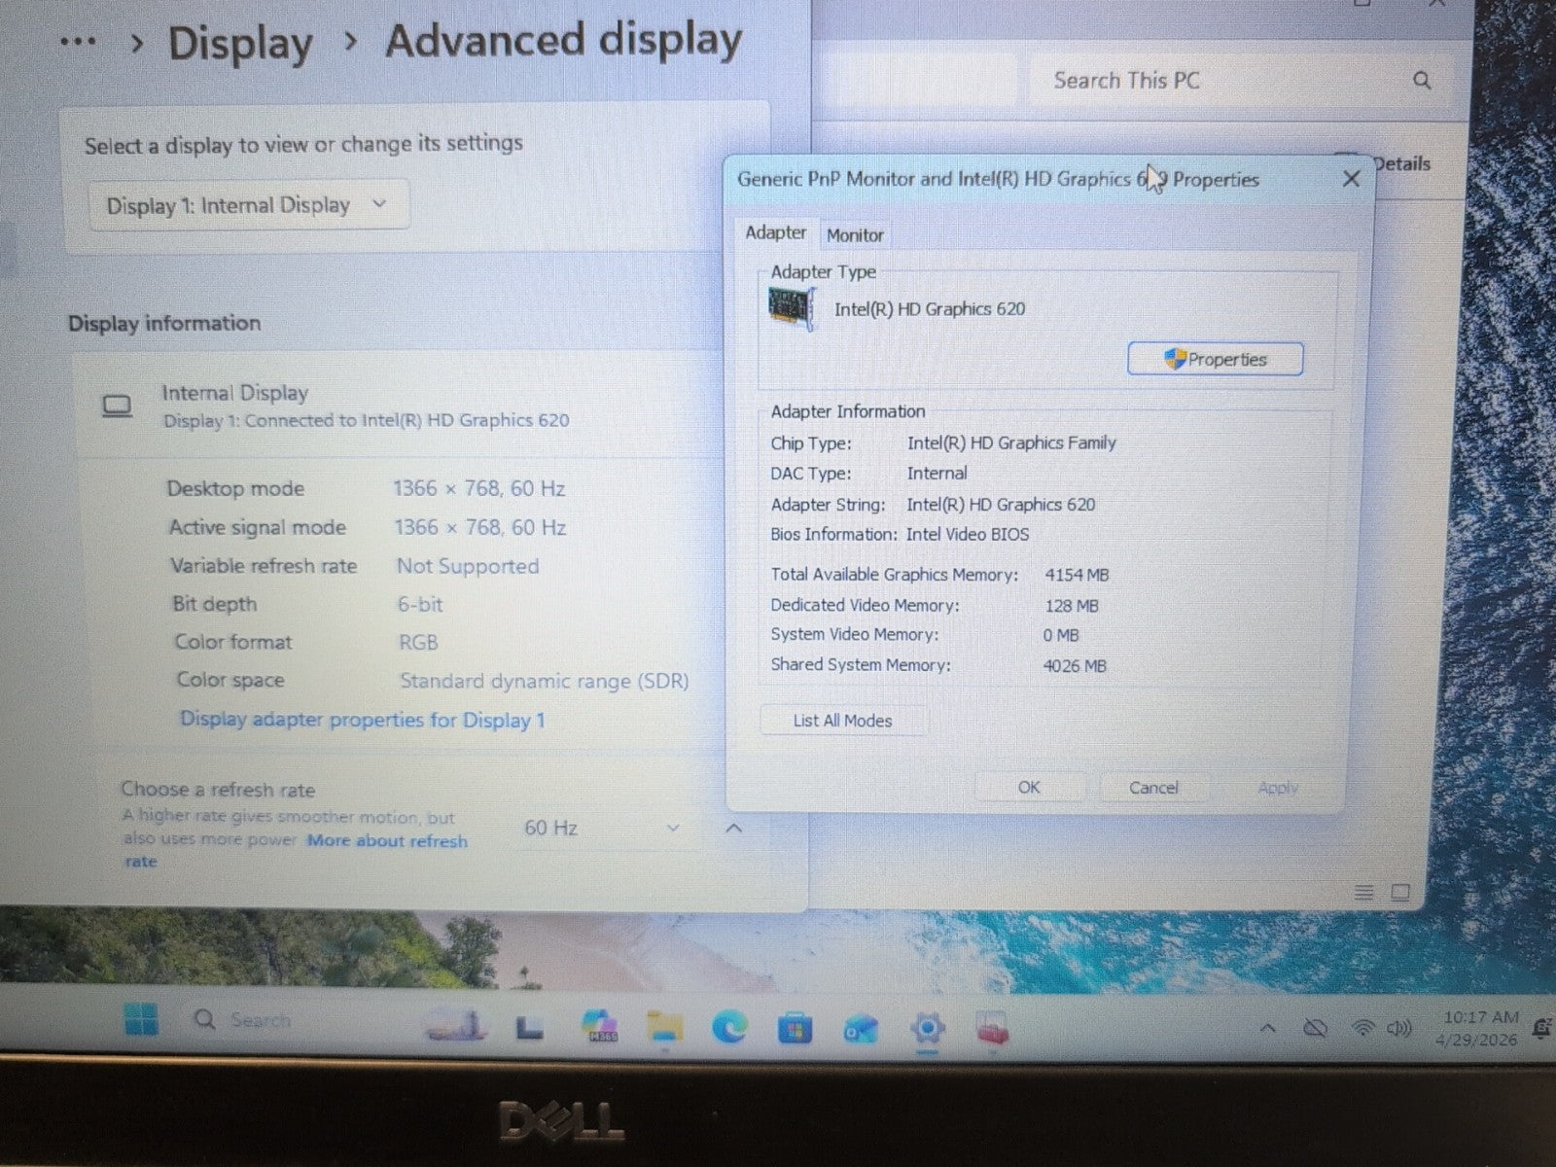Click the Display breadcrumb

[240, 44]
